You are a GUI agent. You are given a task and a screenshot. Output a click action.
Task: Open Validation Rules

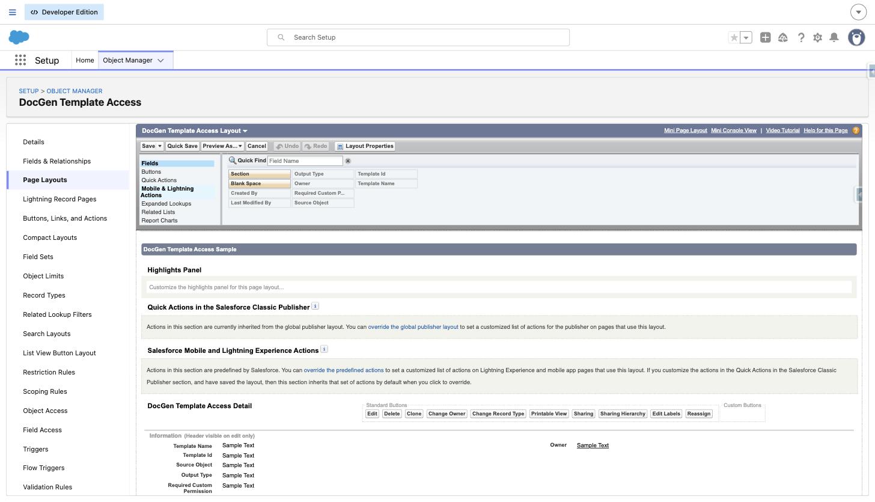click(47, 487)
